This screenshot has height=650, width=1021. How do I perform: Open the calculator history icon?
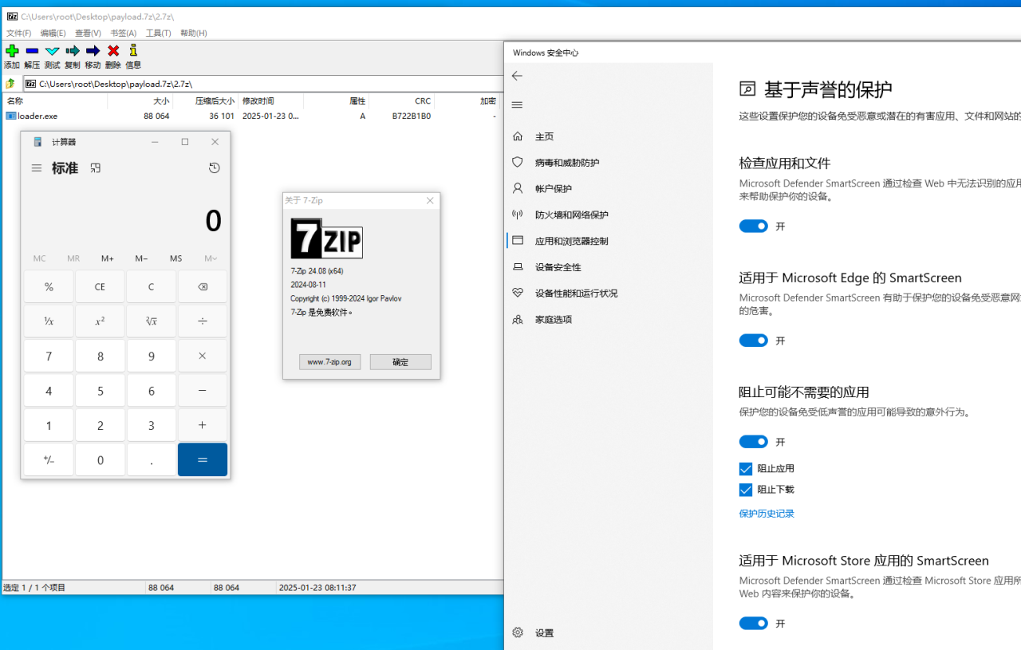click(x=214, y=168)
